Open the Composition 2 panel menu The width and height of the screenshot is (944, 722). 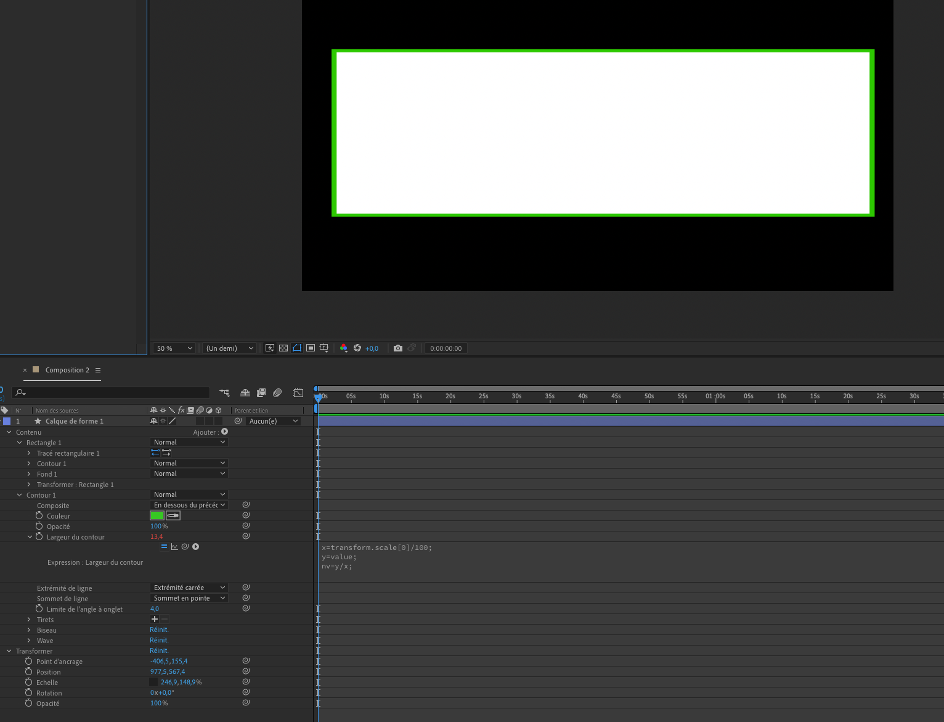98,371
